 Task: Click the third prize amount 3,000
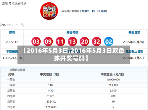point(113,91)
